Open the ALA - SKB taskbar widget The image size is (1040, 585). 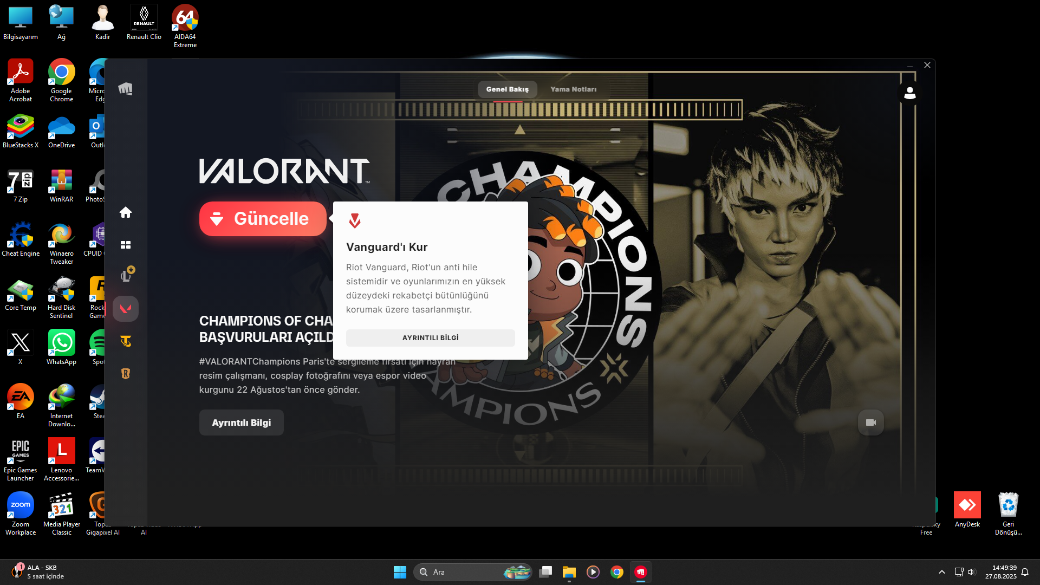[x=38, y=572]
